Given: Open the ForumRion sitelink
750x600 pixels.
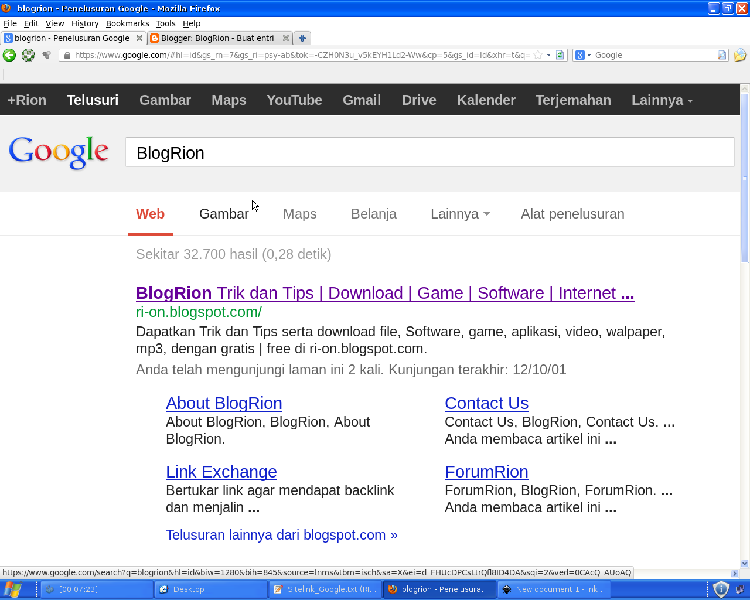Looking at the screenshot, I should tap(486, 472).
